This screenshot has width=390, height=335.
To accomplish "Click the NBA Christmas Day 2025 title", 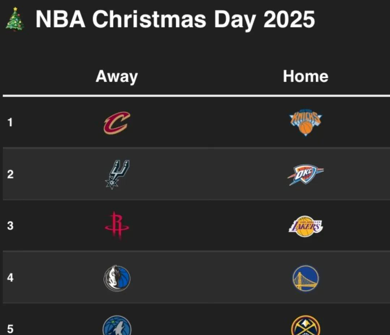I will coord(175,20).
